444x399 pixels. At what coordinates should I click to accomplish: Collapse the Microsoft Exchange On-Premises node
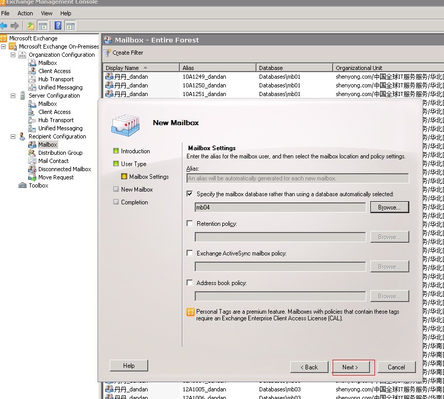[x=4, y=46]
